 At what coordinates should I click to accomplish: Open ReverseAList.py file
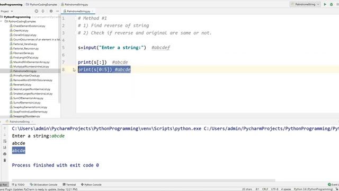22,85
